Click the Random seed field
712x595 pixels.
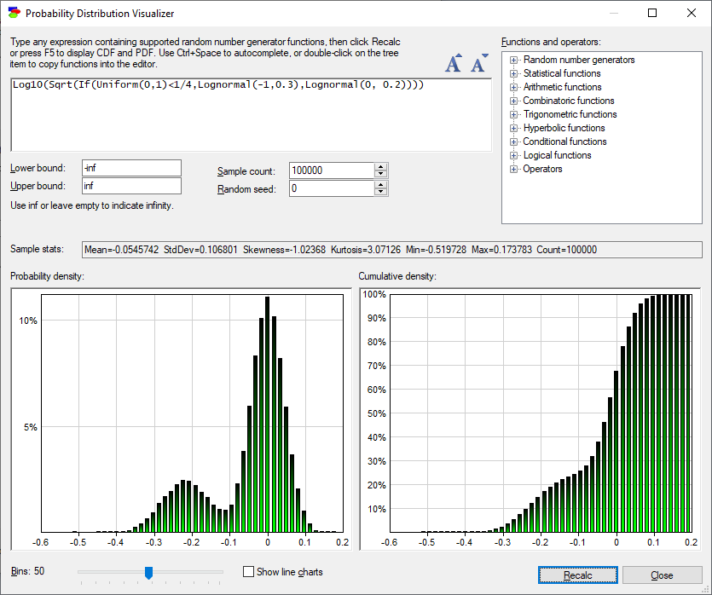(x=332, y=188)
